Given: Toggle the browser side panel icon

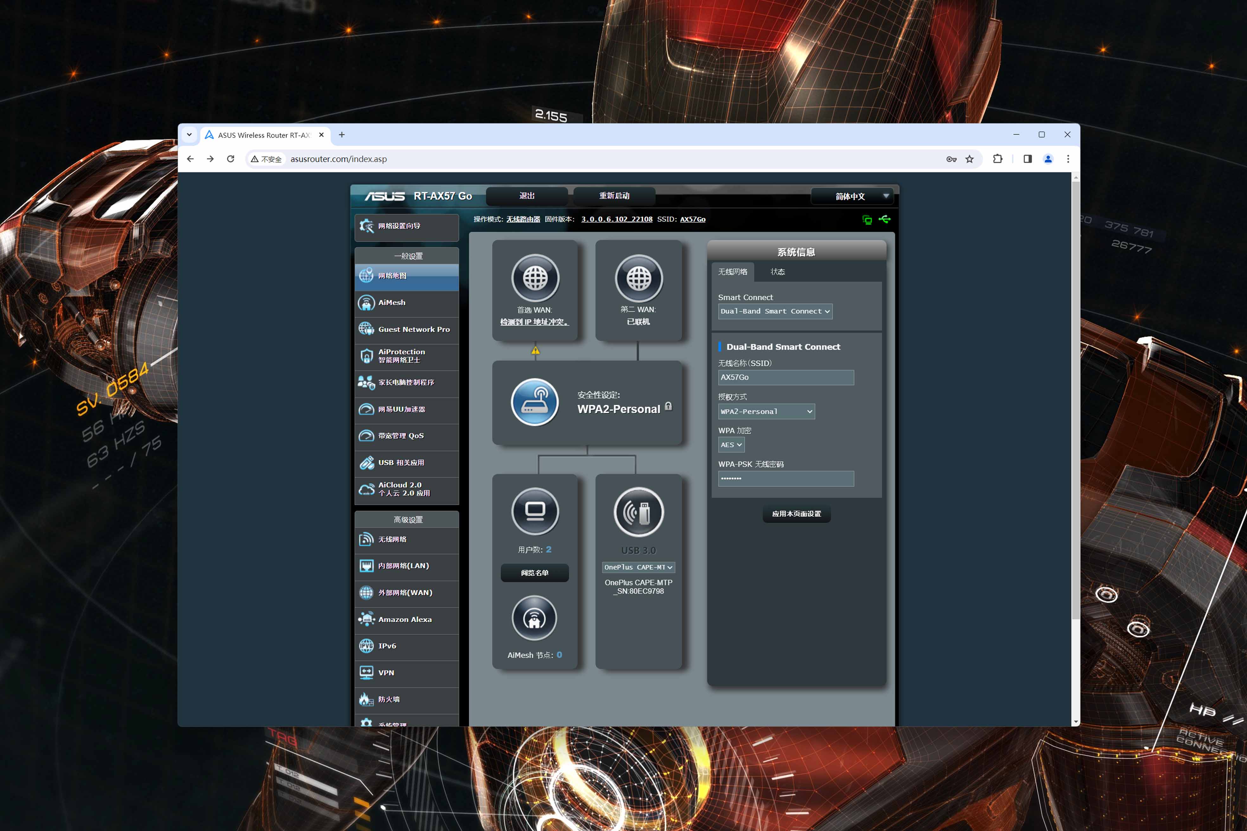Looking at the screenshot, I should 1027,159.
